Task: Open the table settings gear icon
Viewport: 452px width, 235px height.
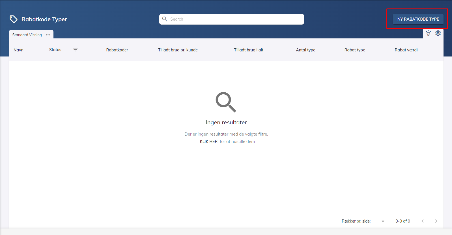Action: [x=438, y=33]
